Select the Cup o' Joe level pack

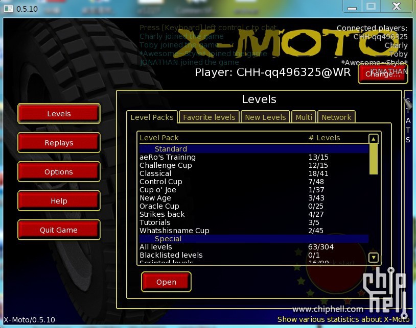pos(254,190)
